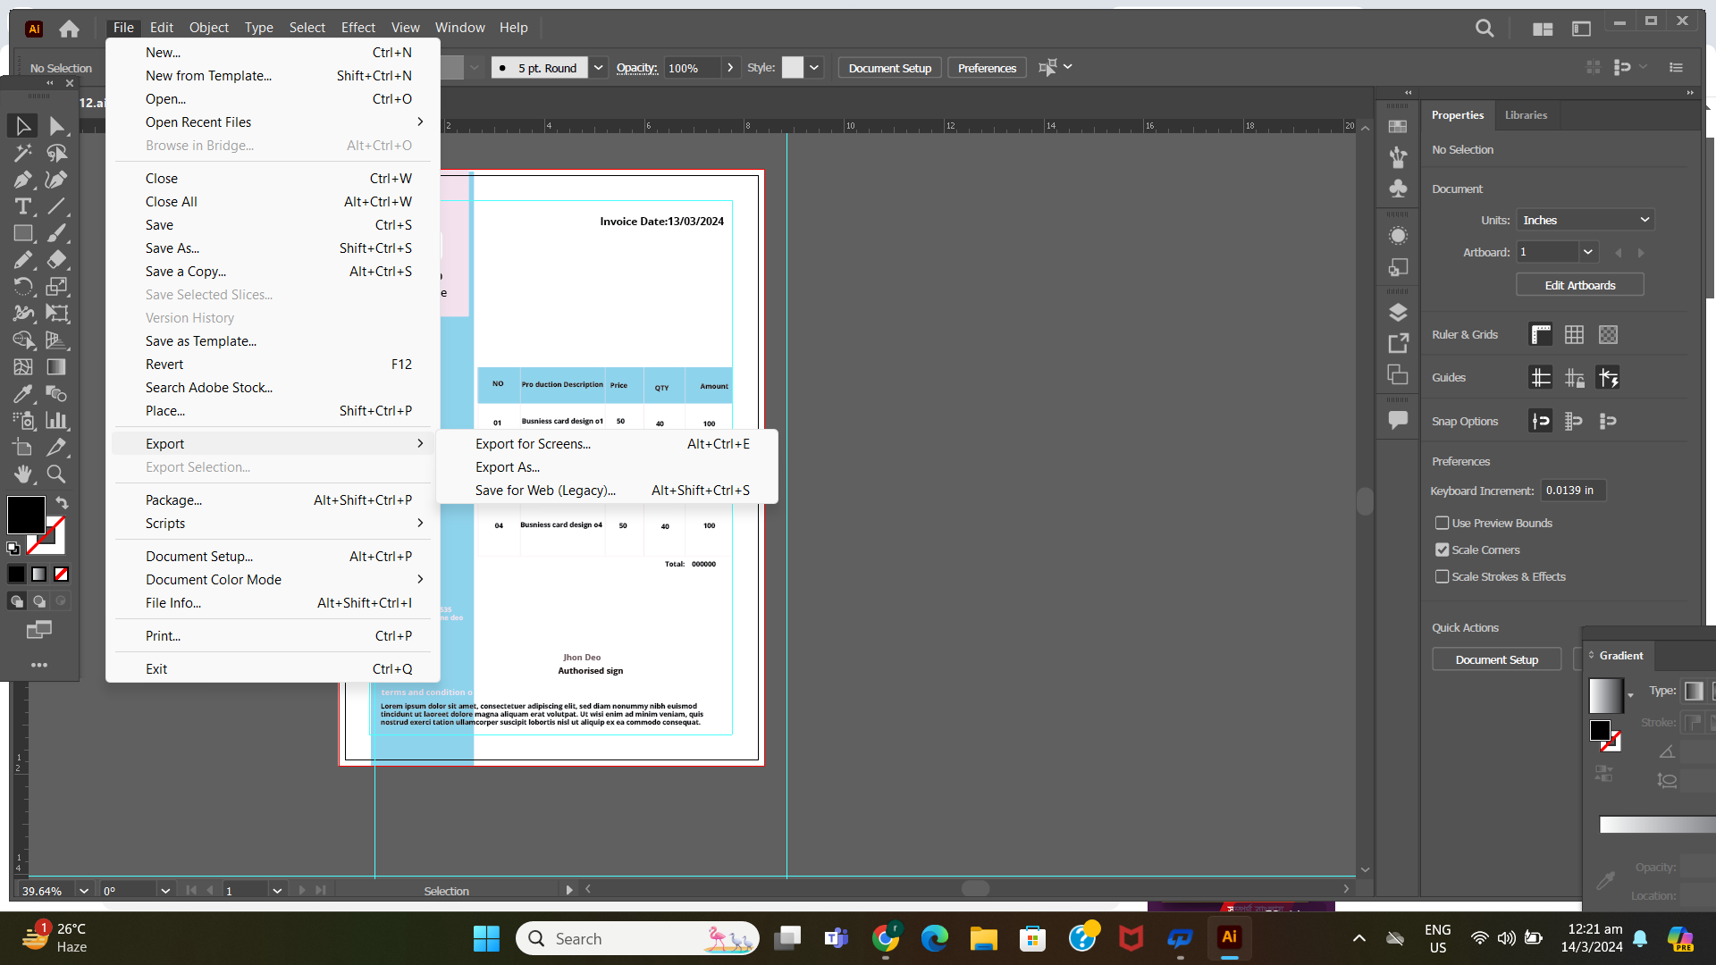The width and height of the screenshot is (1716, 965).
Task: Open the Style swatch dropdown
Action: (x=813, y=68)
